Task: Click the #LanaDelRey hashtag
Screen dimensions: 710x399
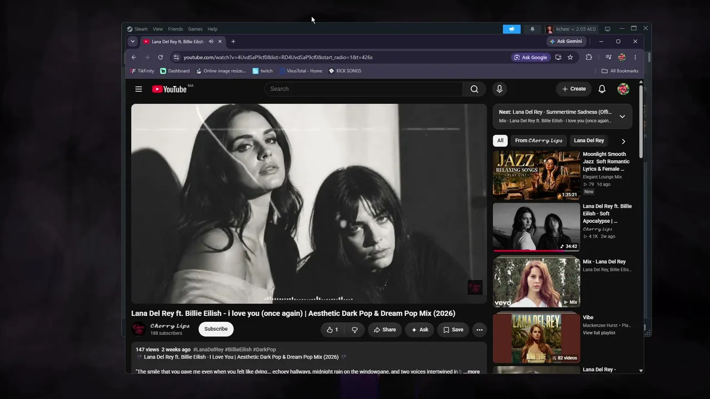Action: 209,350
